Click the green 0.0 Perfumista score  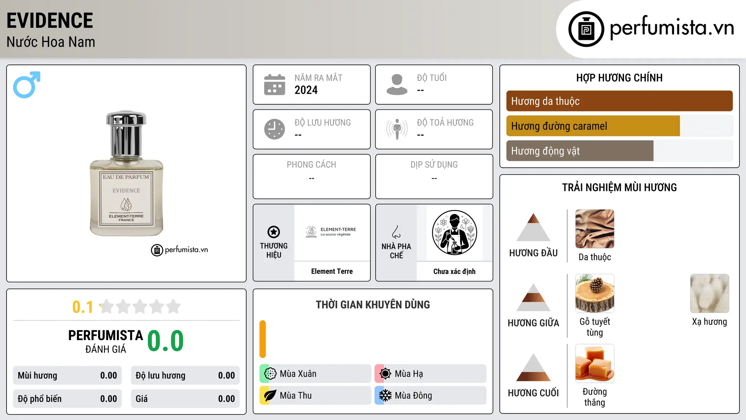tap(165, 341)
